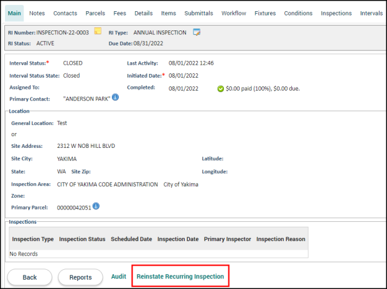Open the Intervals tab
The height and width of the screenshot is (289, 387).
(371, 13)
